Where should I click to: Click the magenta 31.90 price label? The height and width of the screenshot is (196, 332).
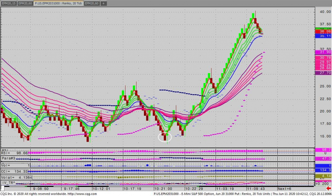323,52
